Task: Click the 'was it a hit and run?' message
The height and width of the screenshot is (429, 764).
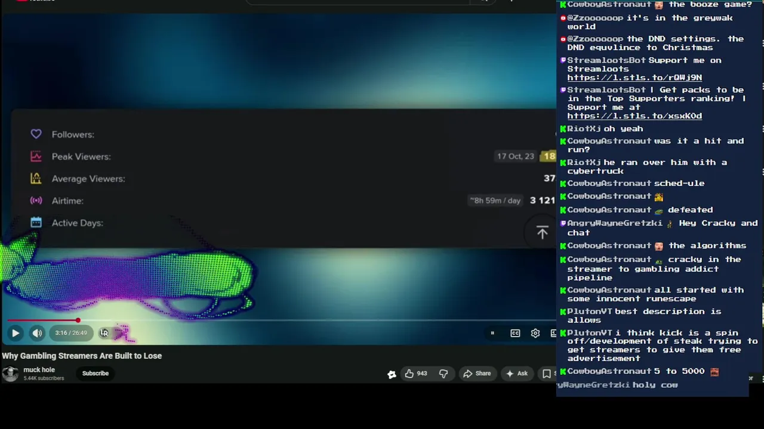Action: pyautogui.click(x=655, y=145)
